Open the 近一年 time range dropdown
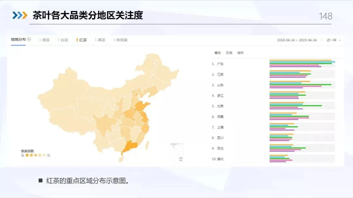This screenshot has height=198, width=353. (x=334, y=40)
